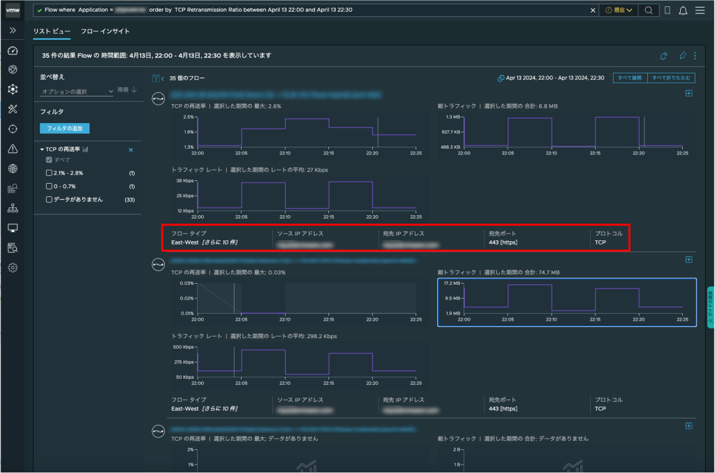
Task: Switch to the フロー インサイト tab
Action: coord(105,31)
